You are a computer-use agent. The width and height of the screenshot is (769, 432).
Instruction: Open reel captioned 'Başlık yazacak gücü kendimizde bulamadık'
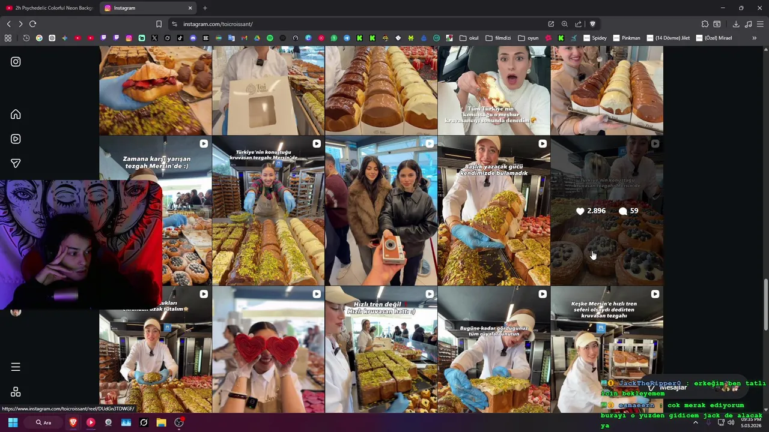[x=494, y=211]
